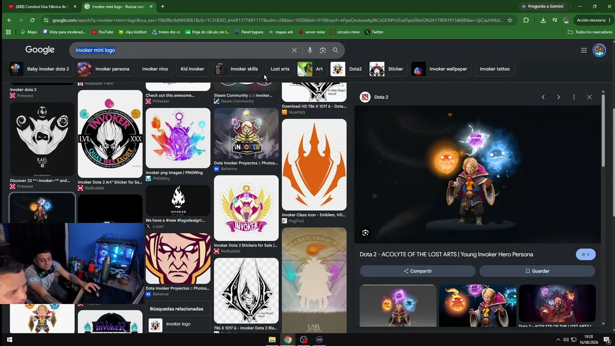Viewport: 615px width, 346px height.
Task: Open a new browser tab
Action: tap(162, 6)
